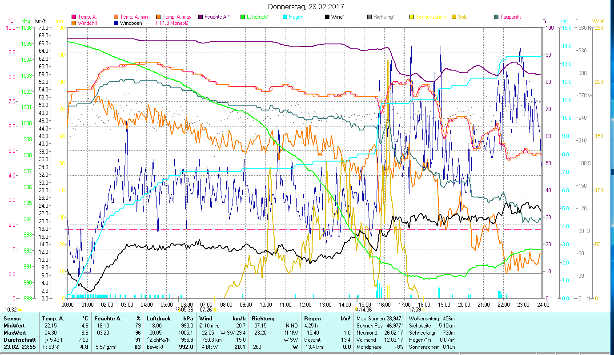The height and width of the screenshot is (355, 614).
Task: Click the 'hPa' axis unit label at top left
Action: click(26, 21)
